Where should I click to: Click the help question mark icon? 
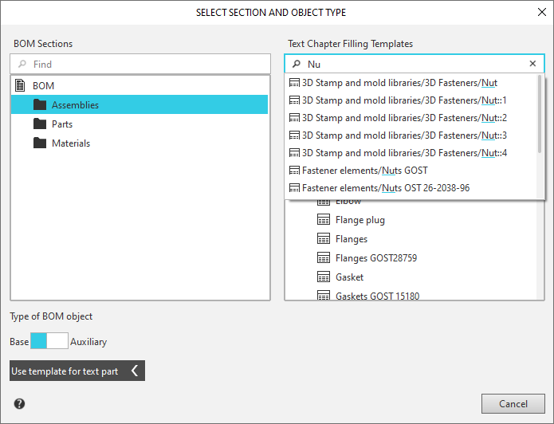pos(19,404)
